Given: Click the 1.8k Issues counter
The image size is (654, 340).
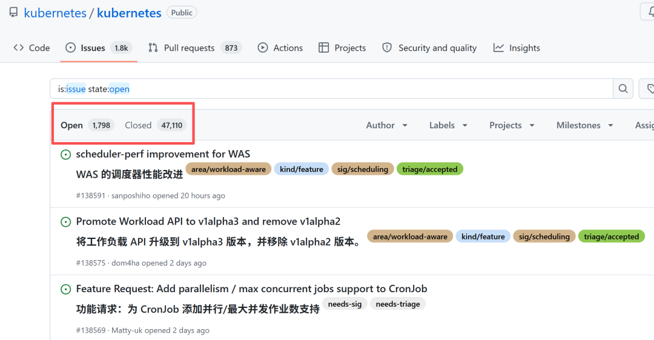Looking at the screenshot, I should click(121, 48).
